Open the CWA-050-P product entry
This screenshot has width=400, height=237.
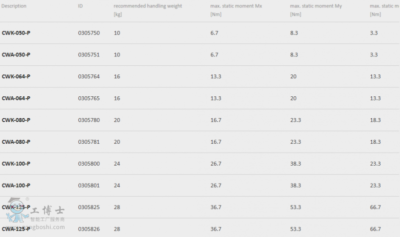(16, 55)
